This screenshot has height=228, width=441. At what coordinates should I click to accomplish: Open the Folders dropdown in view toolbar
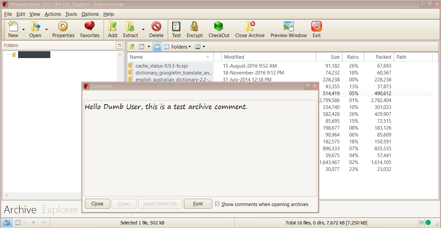tap(181, 47)
